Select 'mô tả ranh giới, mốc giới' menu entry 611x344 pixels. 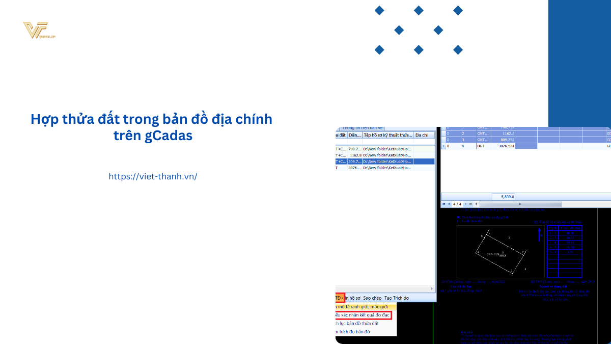363,307
